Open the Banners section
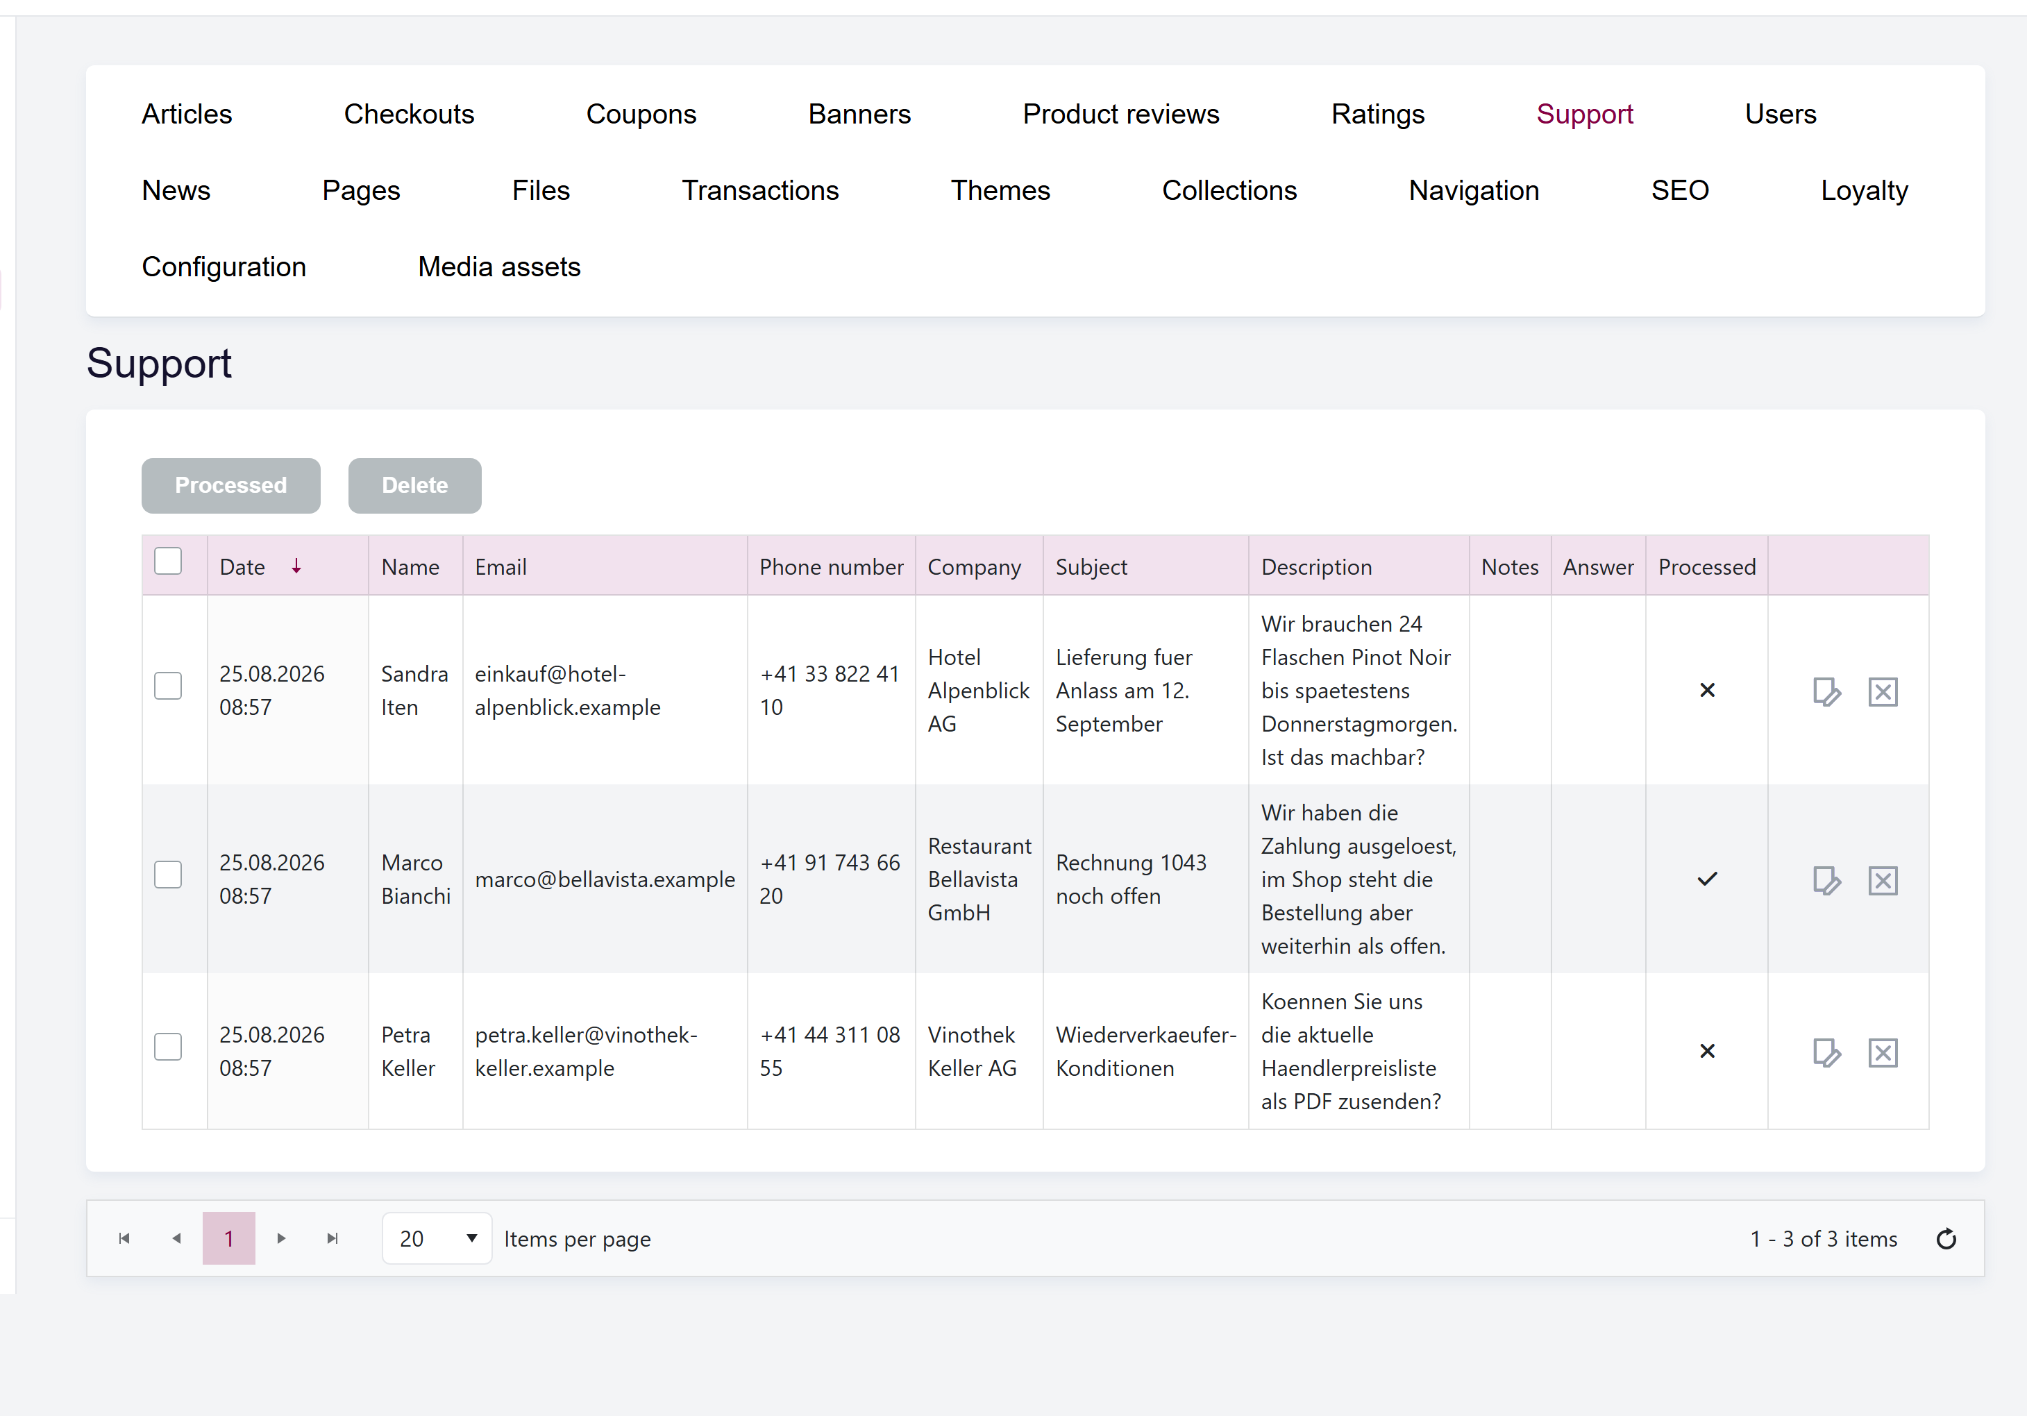2027x1416 pixels. tap(859, 114)
